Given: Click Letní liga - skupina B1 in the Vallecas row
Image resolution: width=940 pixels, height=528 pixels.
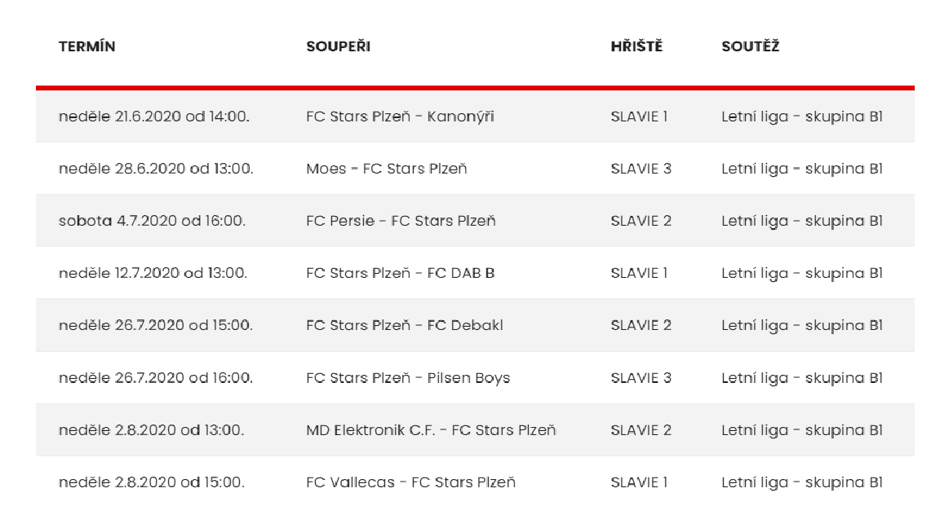Looking at the screenshot, I should click(802, 482).
